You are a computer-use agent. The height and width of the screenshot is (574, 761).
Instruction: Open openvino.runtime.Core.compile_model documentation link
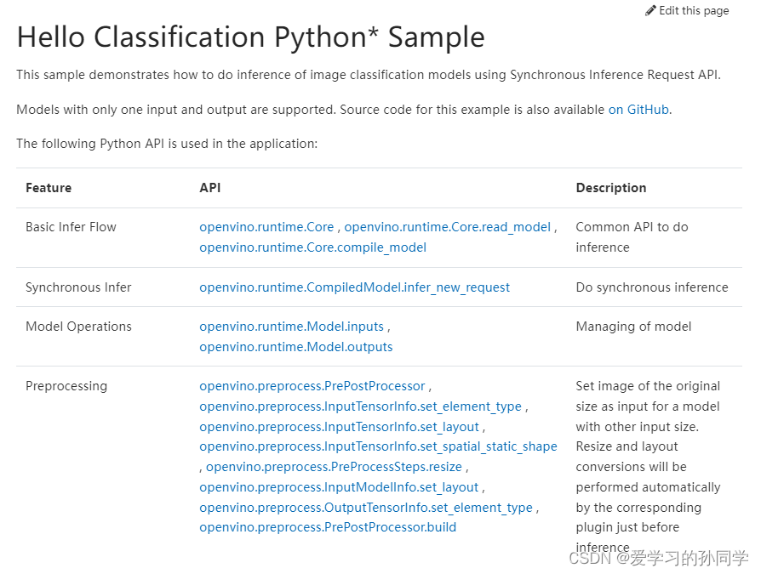click(312, 247)
